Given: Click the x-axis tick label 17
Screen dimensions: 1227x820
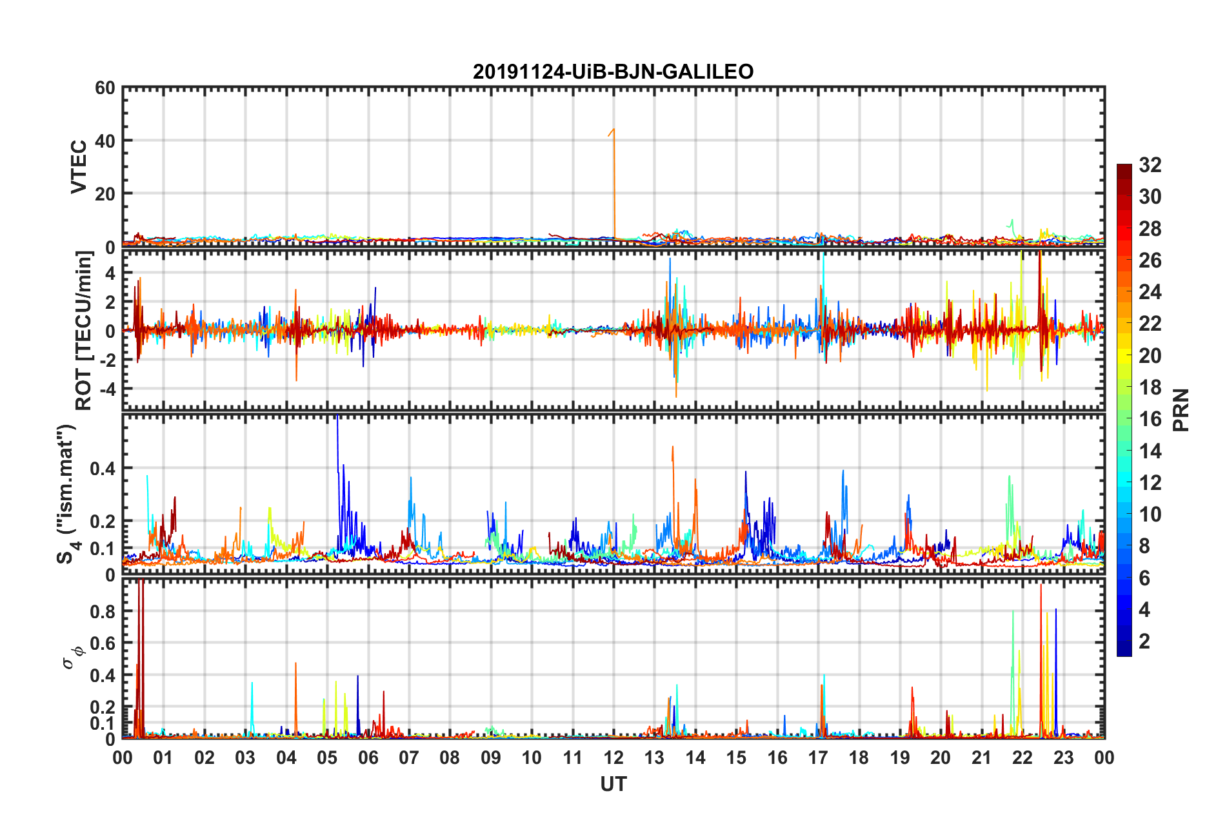Looking at the screenshot, I should 818,757.
